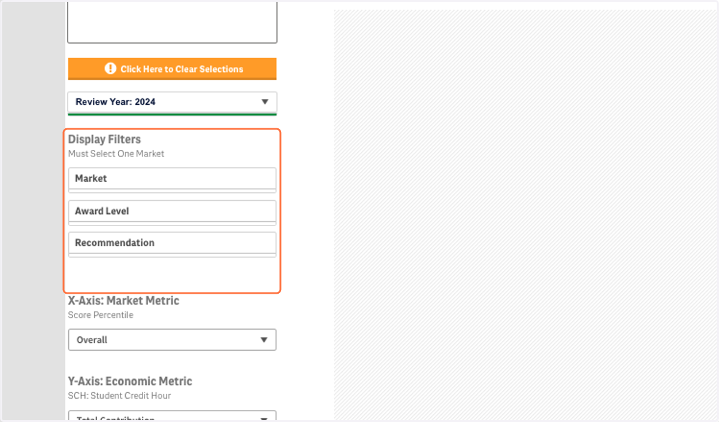Click Here to Clear Selections button

coord(172,69)
